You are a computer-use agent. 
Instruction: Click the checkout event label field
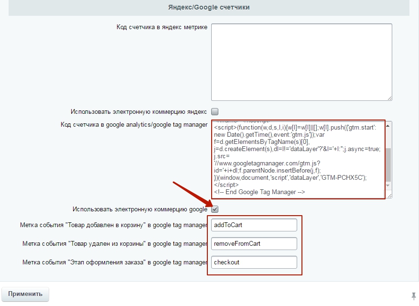coord(254,262)
